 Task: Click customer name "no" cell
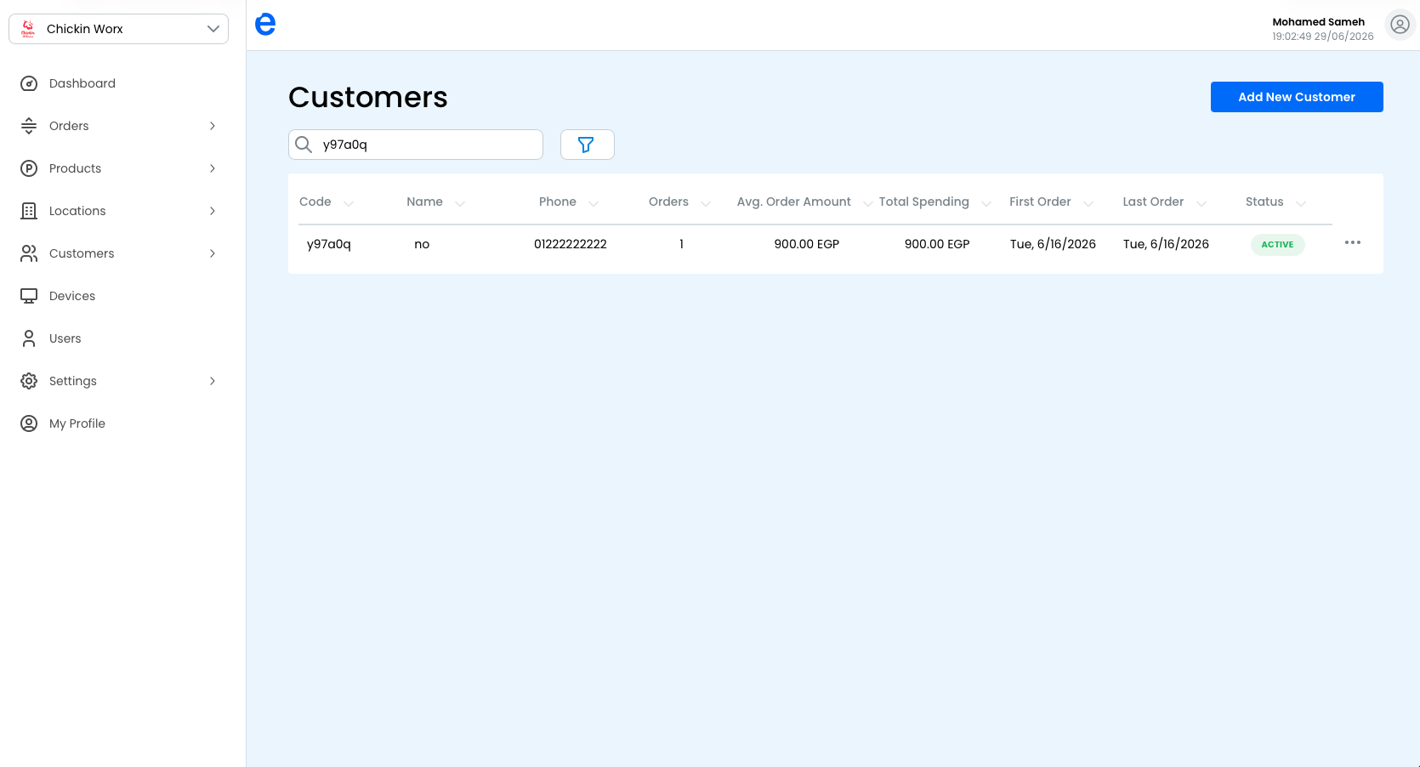[422, 244]
